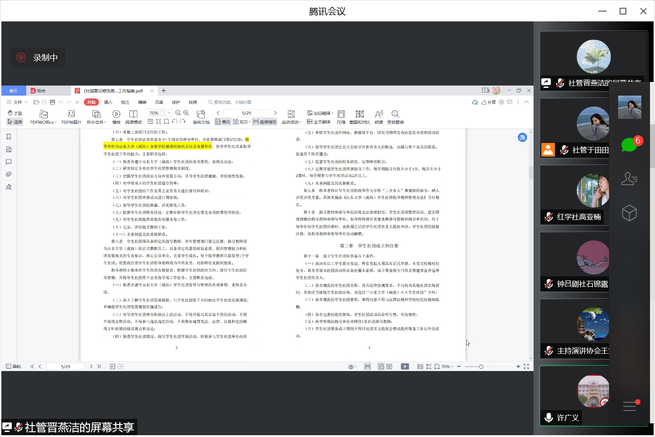Click the page number field in toolbar
Image resolution: width=655 pixels, height=437 pixels.
(247, 113)
